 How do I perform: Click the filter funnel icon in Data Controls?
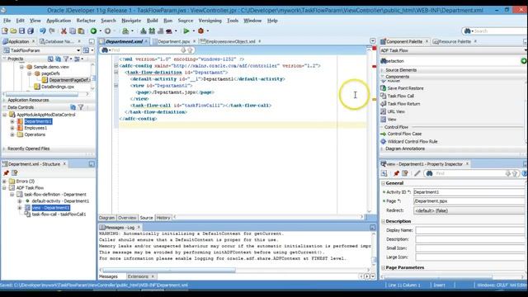(x=81, y=107)
